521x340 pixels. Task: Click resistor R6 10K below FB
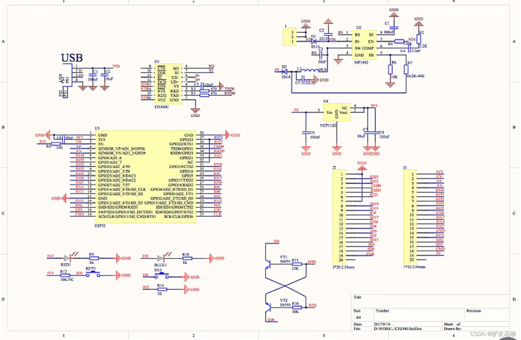coord(390,70)
